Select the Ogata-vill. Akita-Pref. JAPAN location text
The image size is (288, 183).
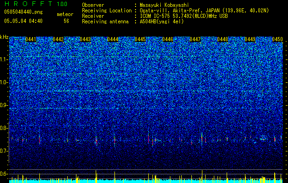tap(204, 11)
